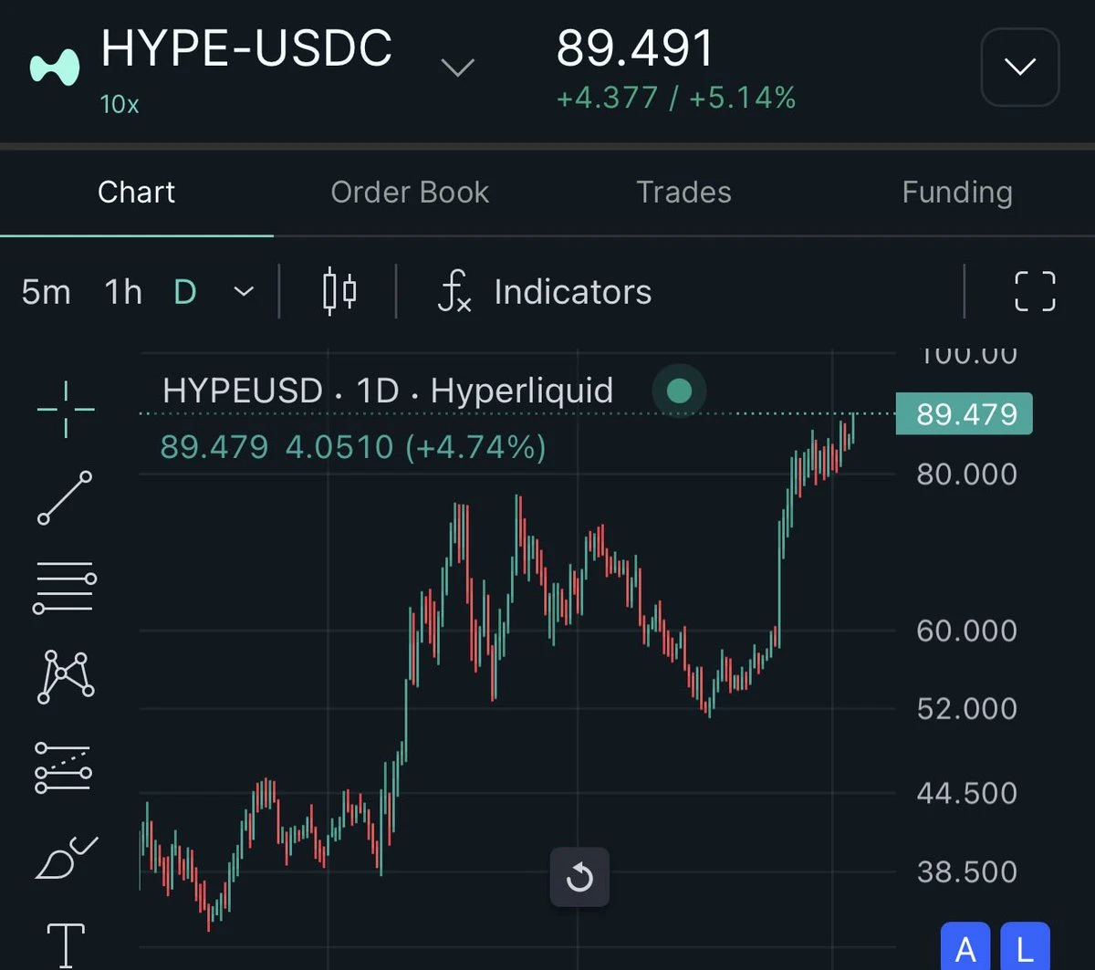Viewport: 1095px width, 970px height.
Task: Click the +4.377 / +5.14% change text
Action: click(676, 98)
